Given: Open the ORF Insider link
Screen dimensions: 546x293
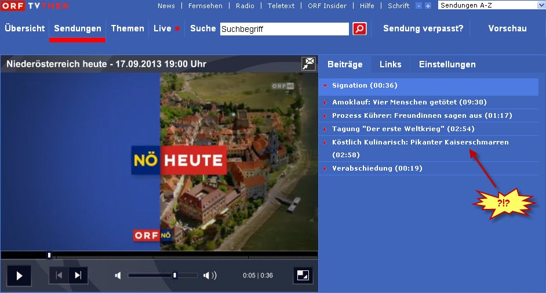Looking at the screenshot, I should [327, 6].
